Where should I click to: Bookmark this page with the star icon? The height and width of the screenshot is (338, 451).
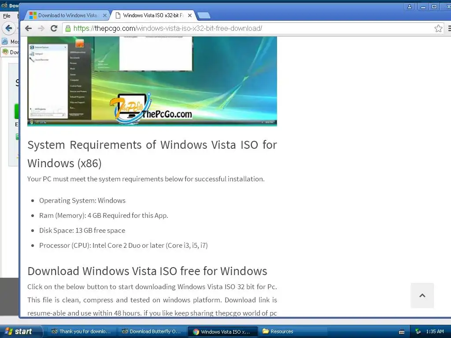(438, 28)
